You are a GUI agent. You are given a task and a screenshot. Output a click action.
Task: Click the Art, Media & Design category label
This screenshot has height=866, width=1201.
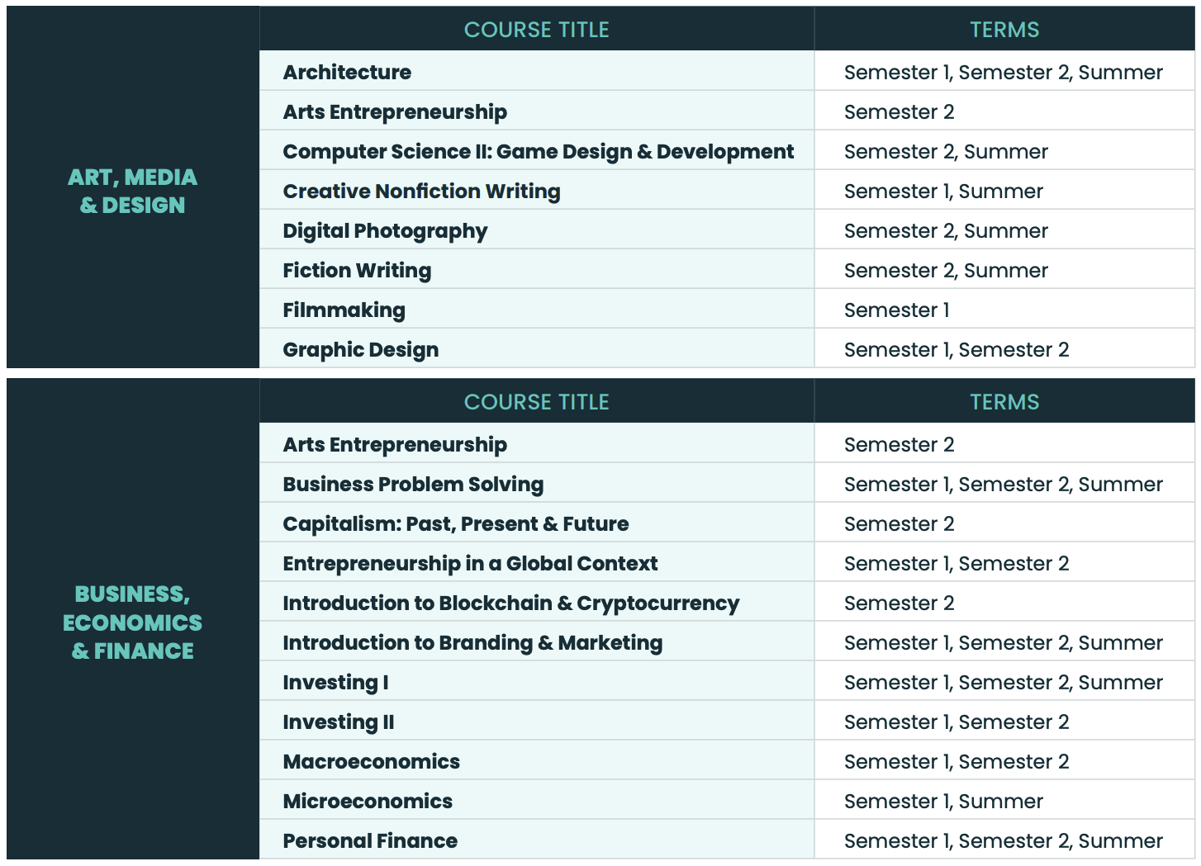132,192
